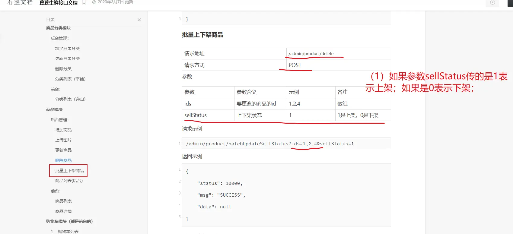The height and width of the screenshot is (234, 513).
Task: Click the 1是上架，0是下架 remark cell
Action: click(x=363, y=115)
